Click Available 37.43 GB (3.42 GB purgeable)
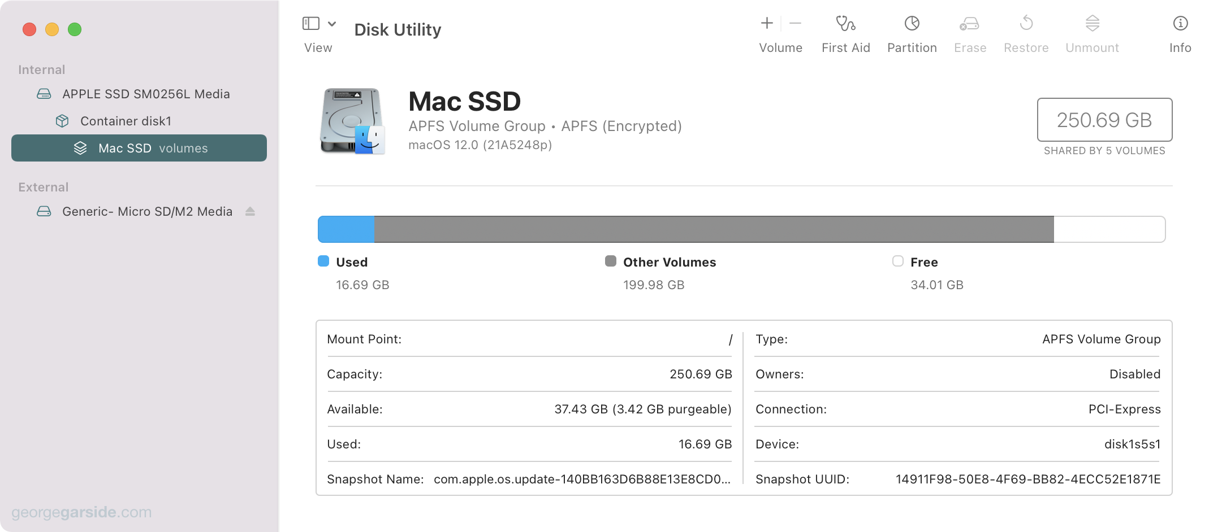 [643, 409]
